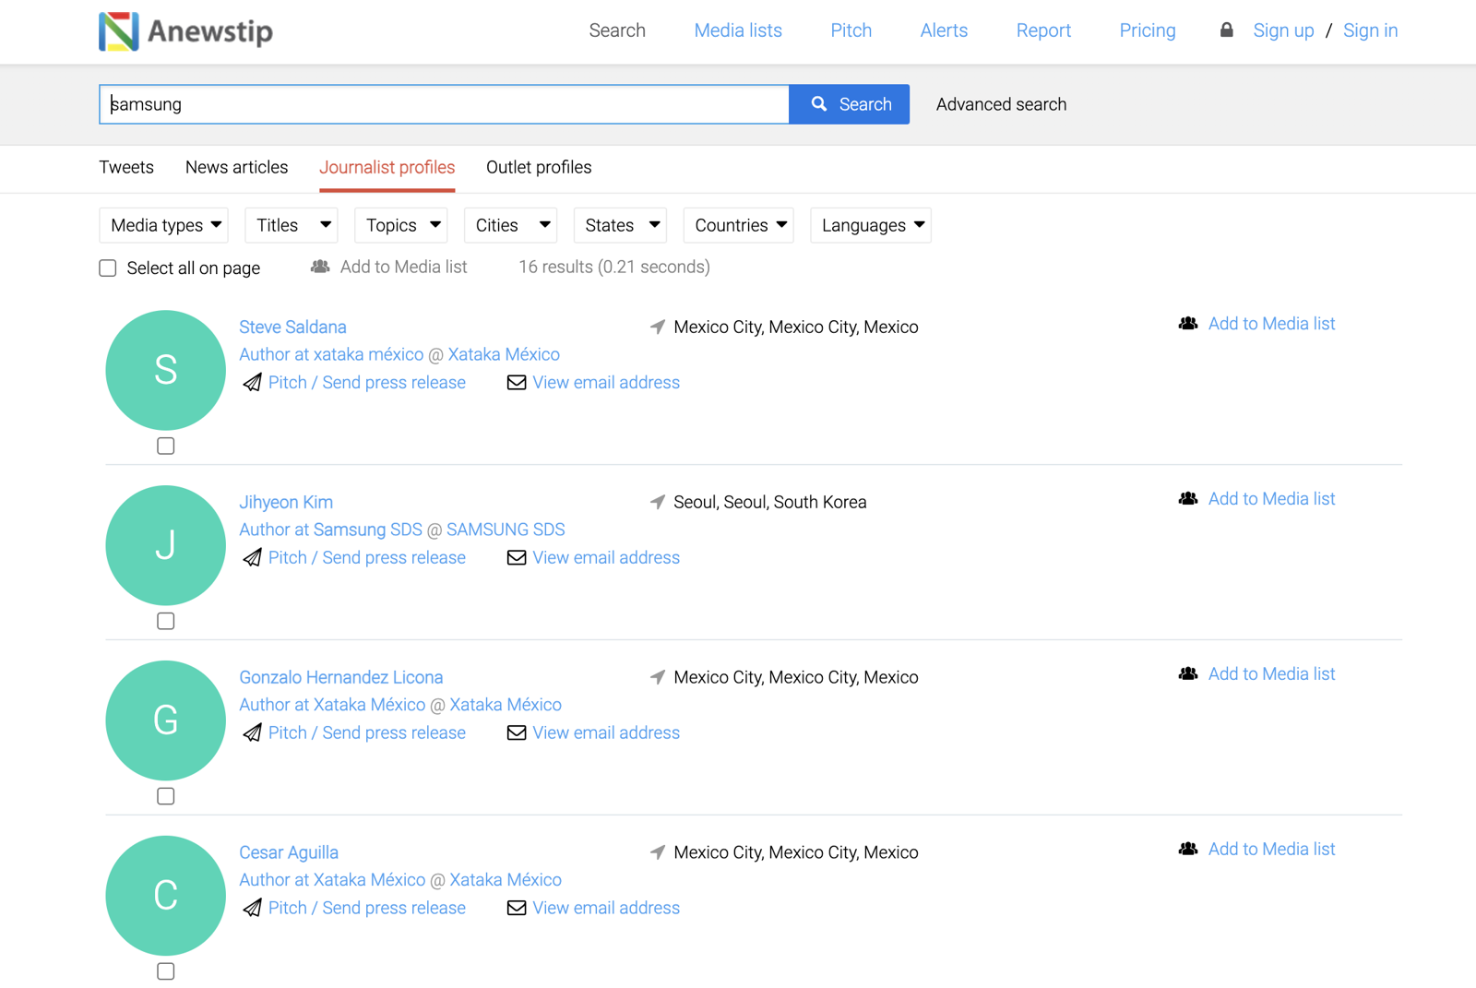Click inside the samsung search input field
1476x988 pixels.
click(x=443, y=103)
